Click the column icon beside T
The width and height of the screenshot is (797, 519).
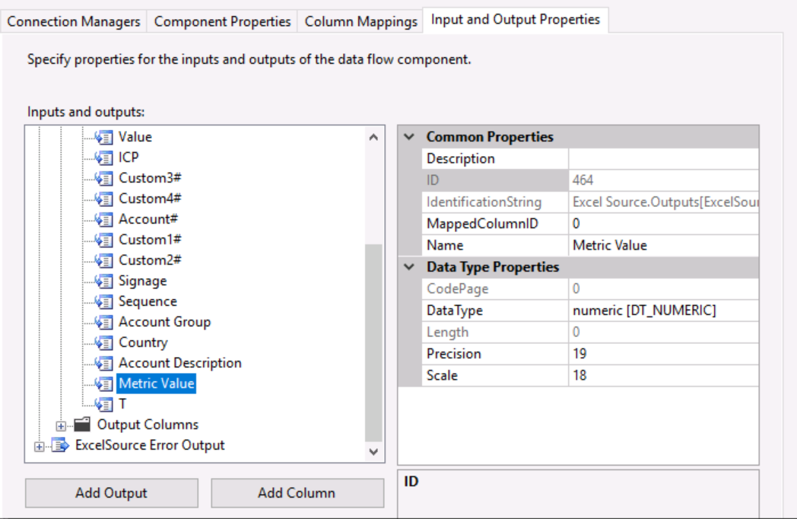point(104,404)
